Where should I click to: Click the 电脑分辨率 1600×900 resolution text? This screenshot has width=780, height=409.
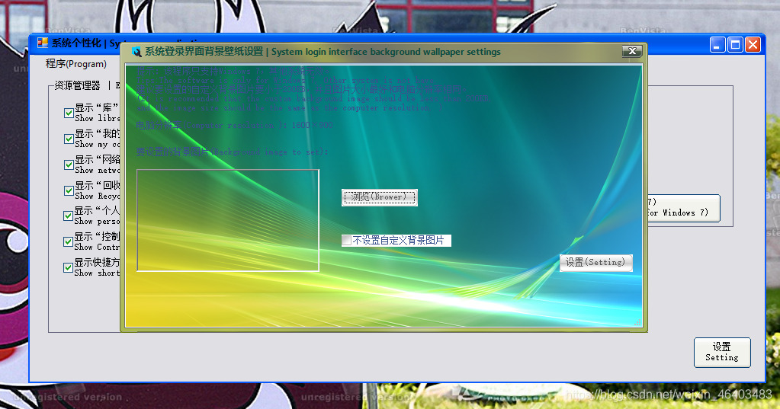point(234,125)
